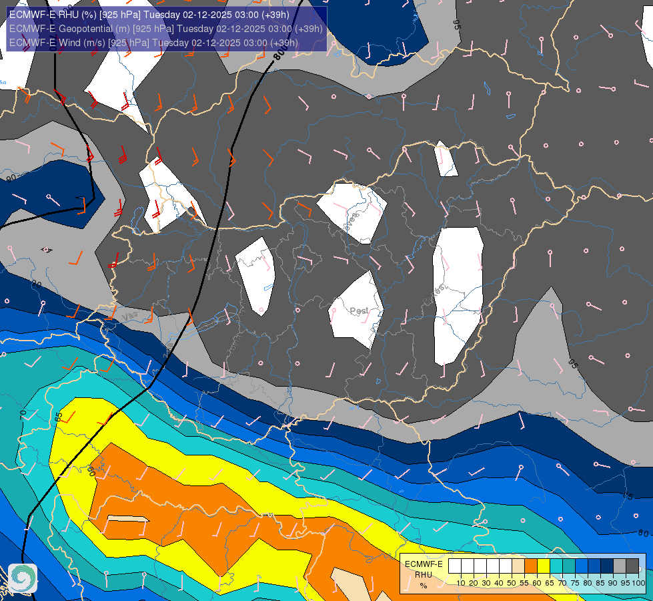Select the ECMWF-E Geopotential layer title
This screenshot has width=653, height=601.
(165, 29)
